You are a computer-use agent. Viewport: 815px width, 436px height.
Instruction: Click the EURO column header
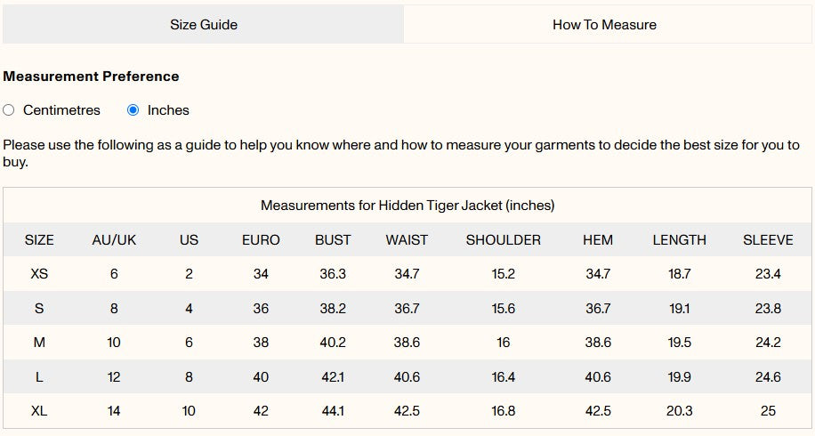click(x=261, y=240)
